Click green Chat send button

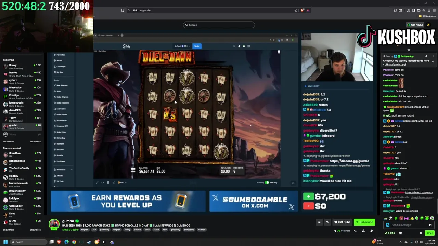click(429, 233)
